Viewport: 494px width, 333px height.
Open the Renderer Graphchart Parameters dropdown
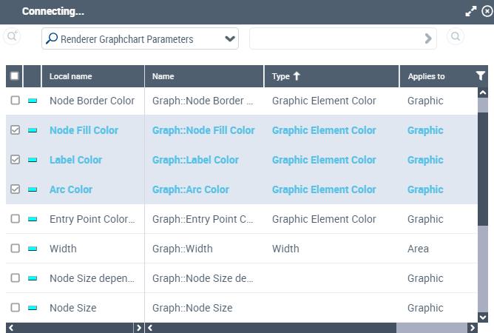coord(140,39)
